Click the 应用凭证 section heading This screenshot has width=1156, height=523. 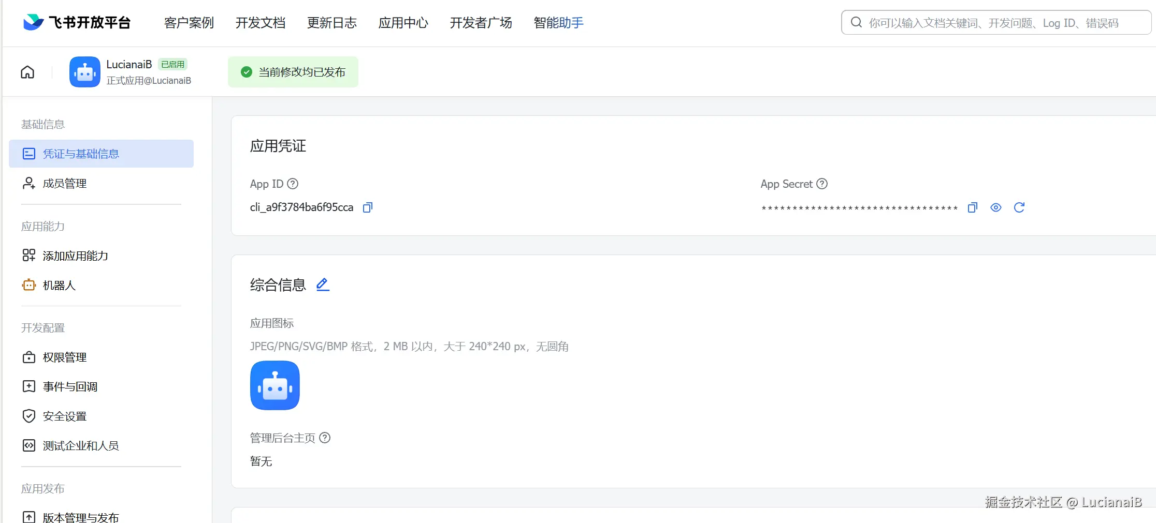(x=278, y=146)
